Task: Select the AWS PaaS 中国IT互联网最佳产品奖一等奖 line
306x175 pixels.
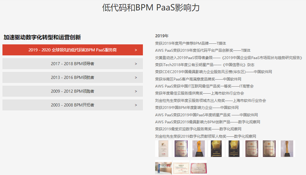Action: click(x=204, y=86)
